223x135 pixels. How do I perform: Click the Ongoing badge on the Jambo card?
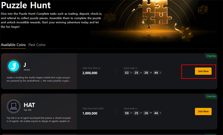click(211, 56)
